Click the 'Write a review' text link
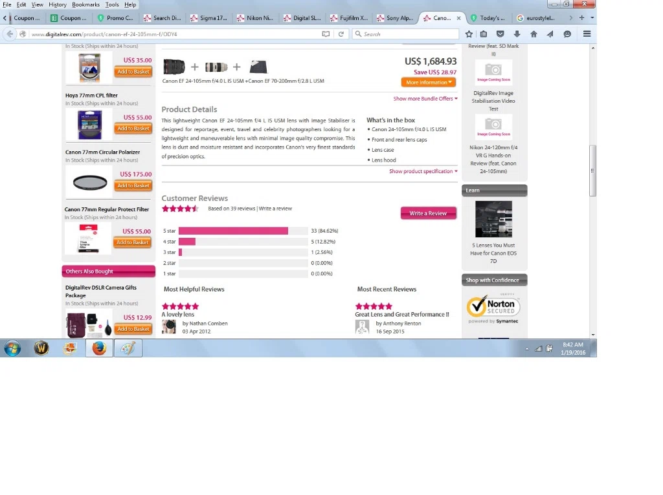Screen dimensions: 663x495 click(x=275, y=209)
